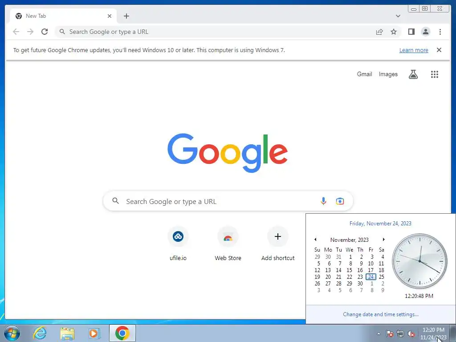Click the Learn more link

tap(414, 50)
